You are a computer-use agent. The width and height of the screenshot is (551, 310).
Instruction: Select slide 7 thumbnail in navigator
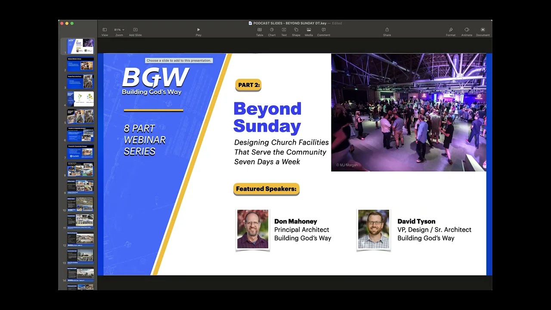pos(80,152)
